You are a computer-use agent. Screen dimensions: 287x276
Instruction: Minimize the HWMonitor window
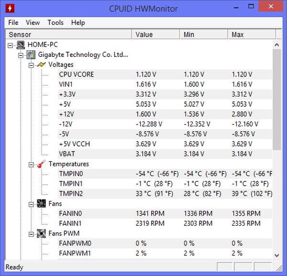pyautogui.click(x=236, y=7)
